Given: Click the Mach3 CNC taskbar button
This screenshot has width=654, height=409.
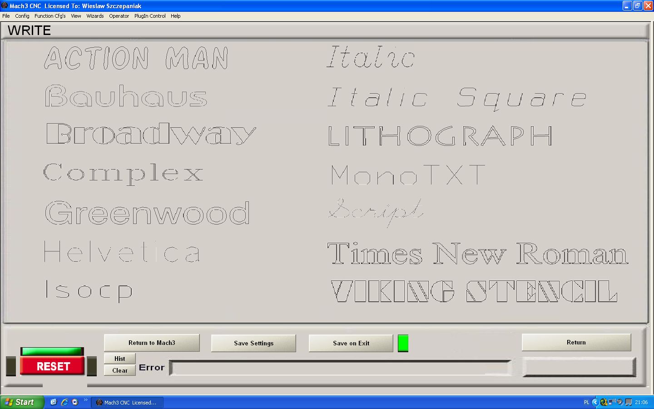Looking at the screenshot, I should [x=127, y=403].
